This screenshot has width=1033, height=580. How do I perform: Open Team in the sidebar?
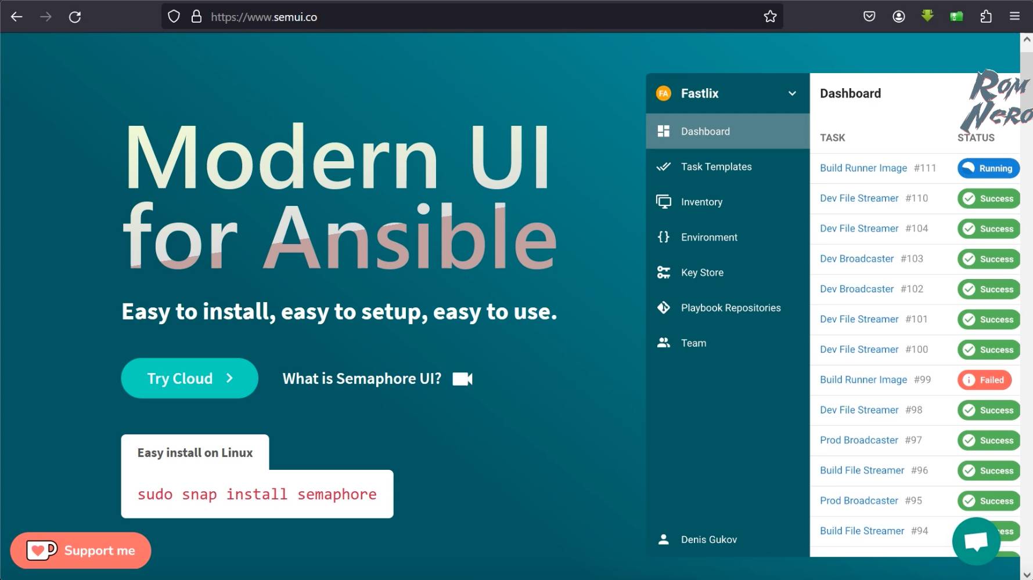[x=728, y=343]
